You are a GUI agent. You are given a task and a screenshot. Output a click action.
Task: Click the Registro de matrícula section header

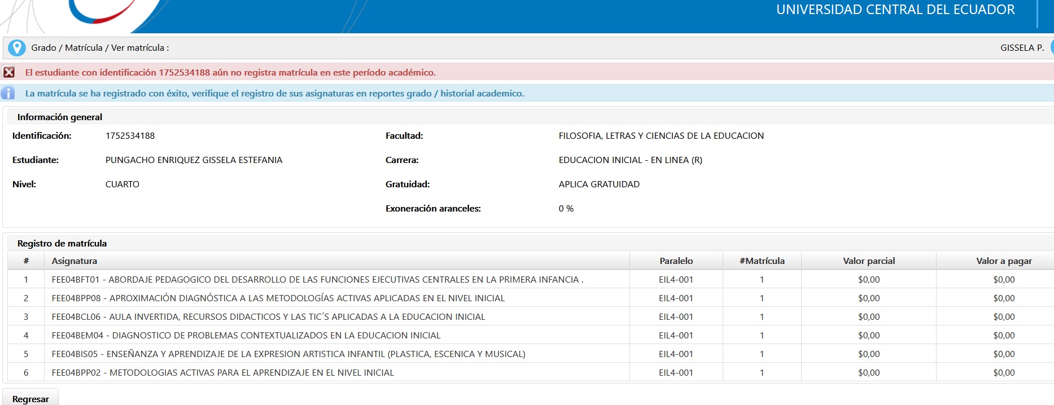point(62,243)
